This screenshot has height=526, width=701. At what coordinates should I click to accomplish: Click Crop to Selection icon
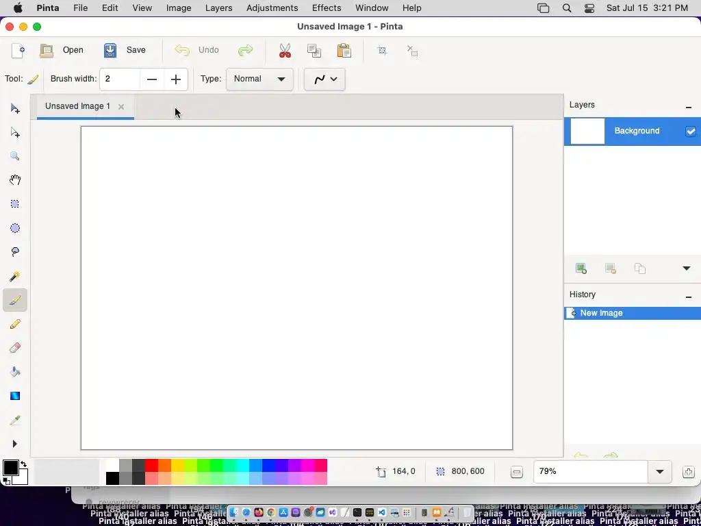point(382,50)
